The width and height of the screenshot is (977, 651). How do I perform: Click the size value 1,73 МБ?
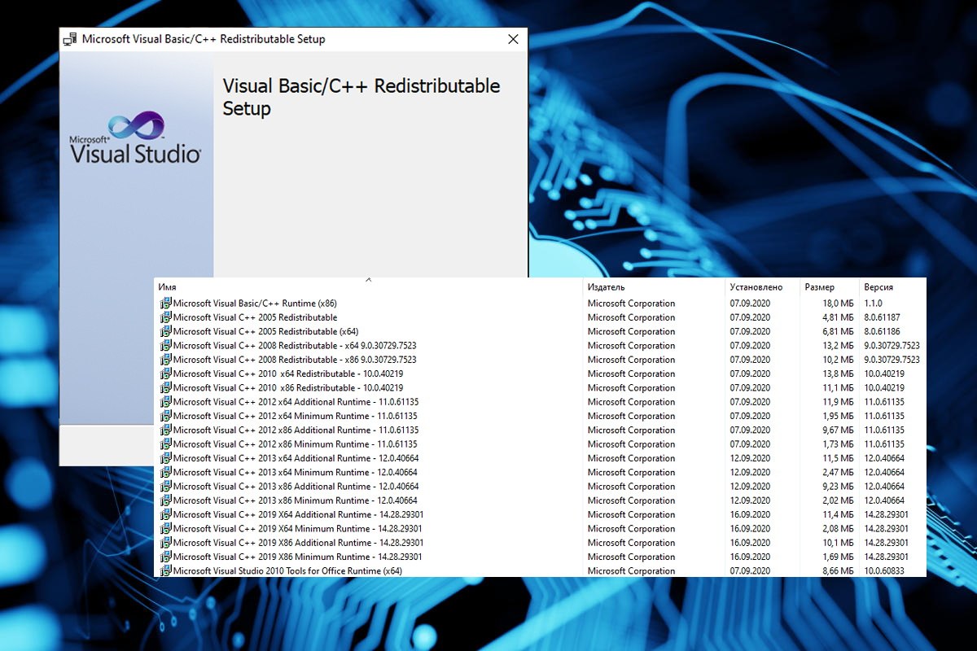(836, 444)
